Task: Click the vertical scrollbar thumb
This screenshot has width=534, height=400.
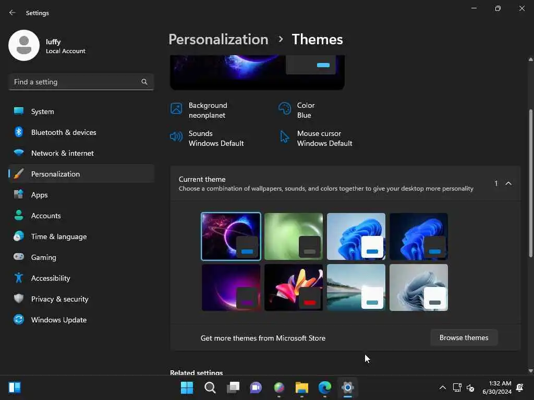Action: [530, 183]
